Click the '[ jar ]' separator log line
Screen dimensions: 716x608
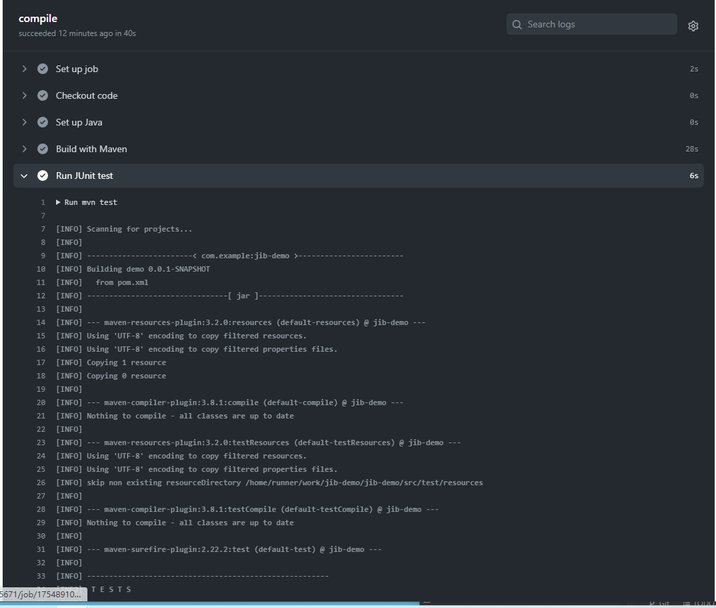[x=230, y=296]
